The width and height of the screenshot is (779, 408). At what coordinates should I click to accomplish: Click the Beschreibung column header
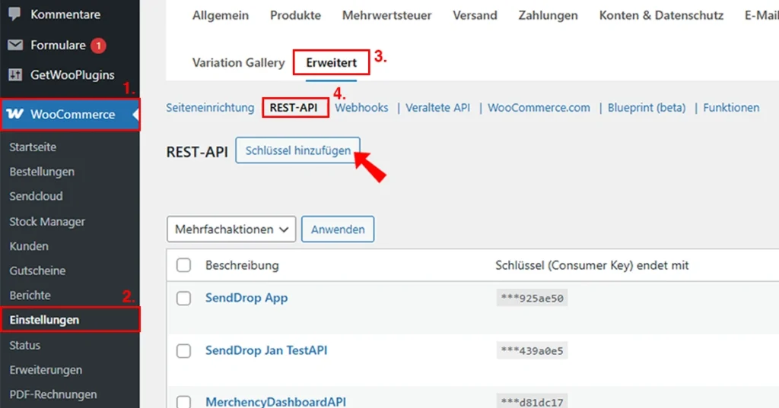coord(242,266)
